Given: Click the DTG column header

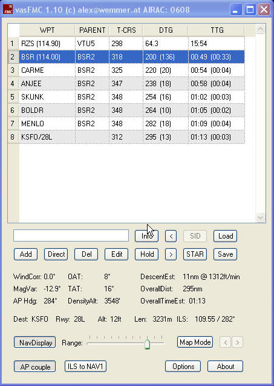Looking at the screenshot, I should (x=166, y=30).
